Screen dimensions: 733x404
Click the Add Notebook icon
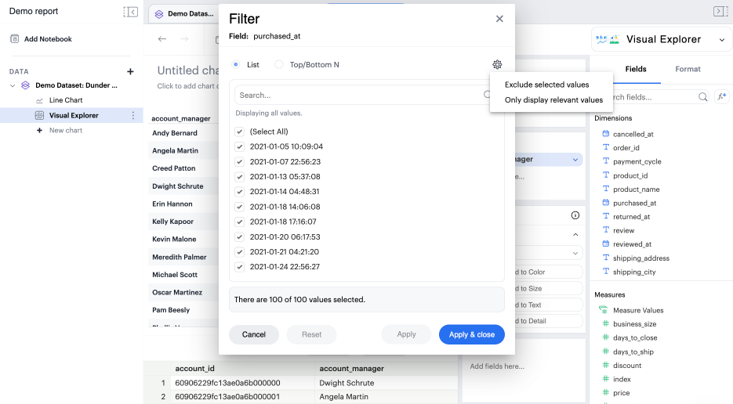click(15, 39)
